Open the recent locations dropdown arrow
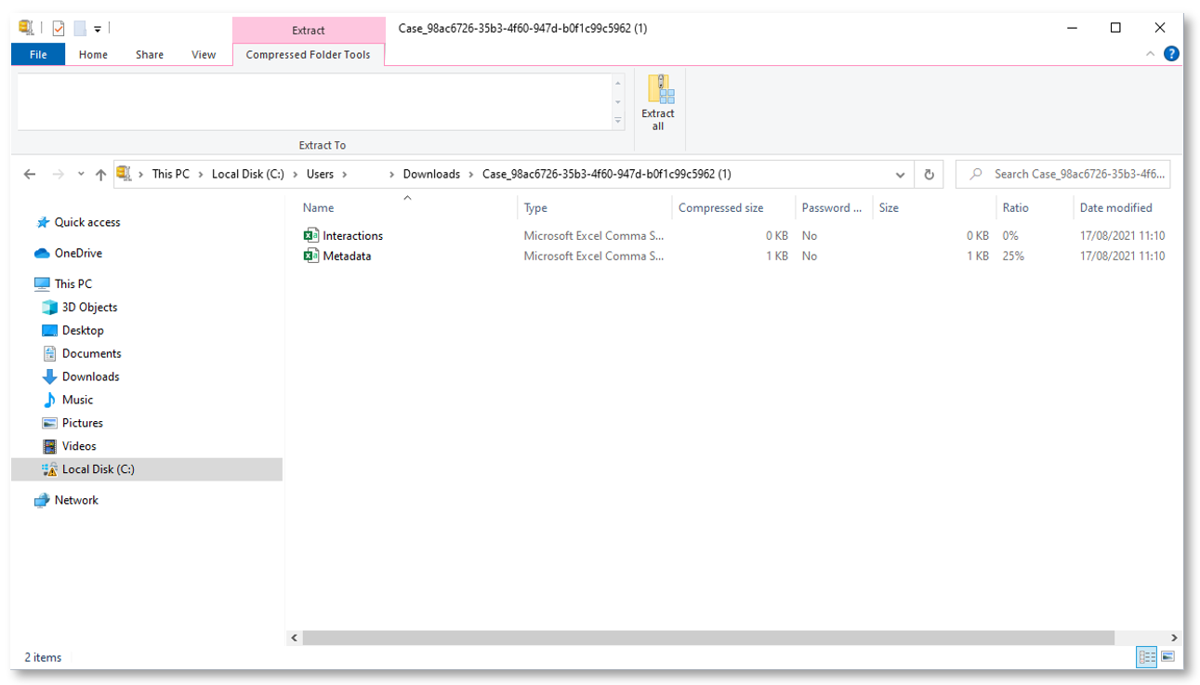This screenshot has width=1200, height=685. point(81,174)
